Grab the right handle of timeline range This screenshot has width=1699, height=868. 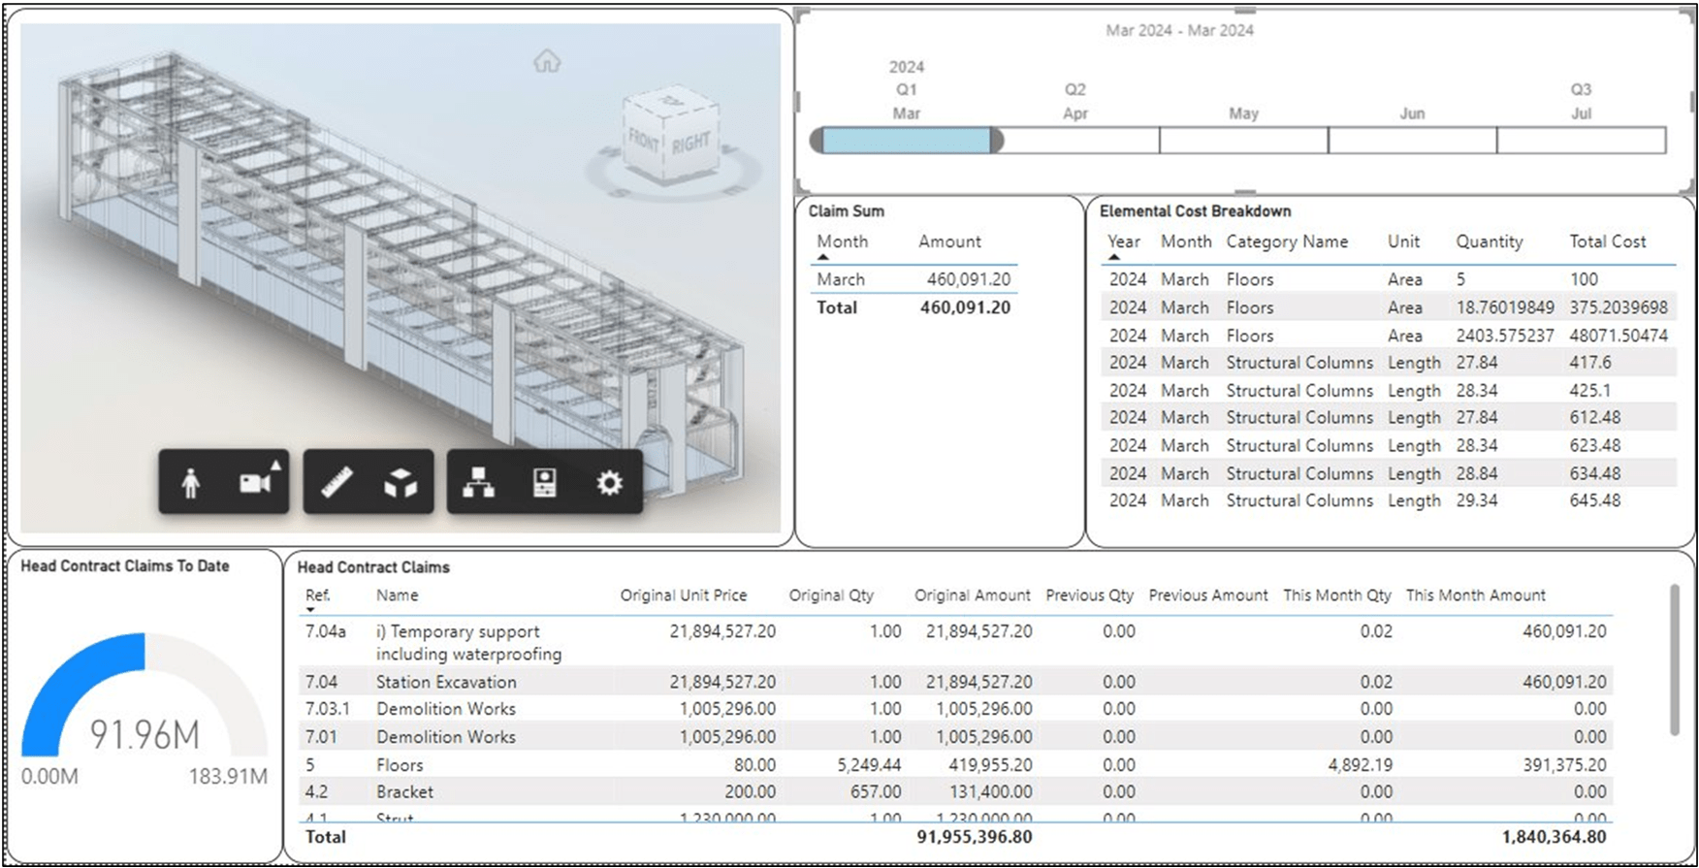click(x=997, y=140)
